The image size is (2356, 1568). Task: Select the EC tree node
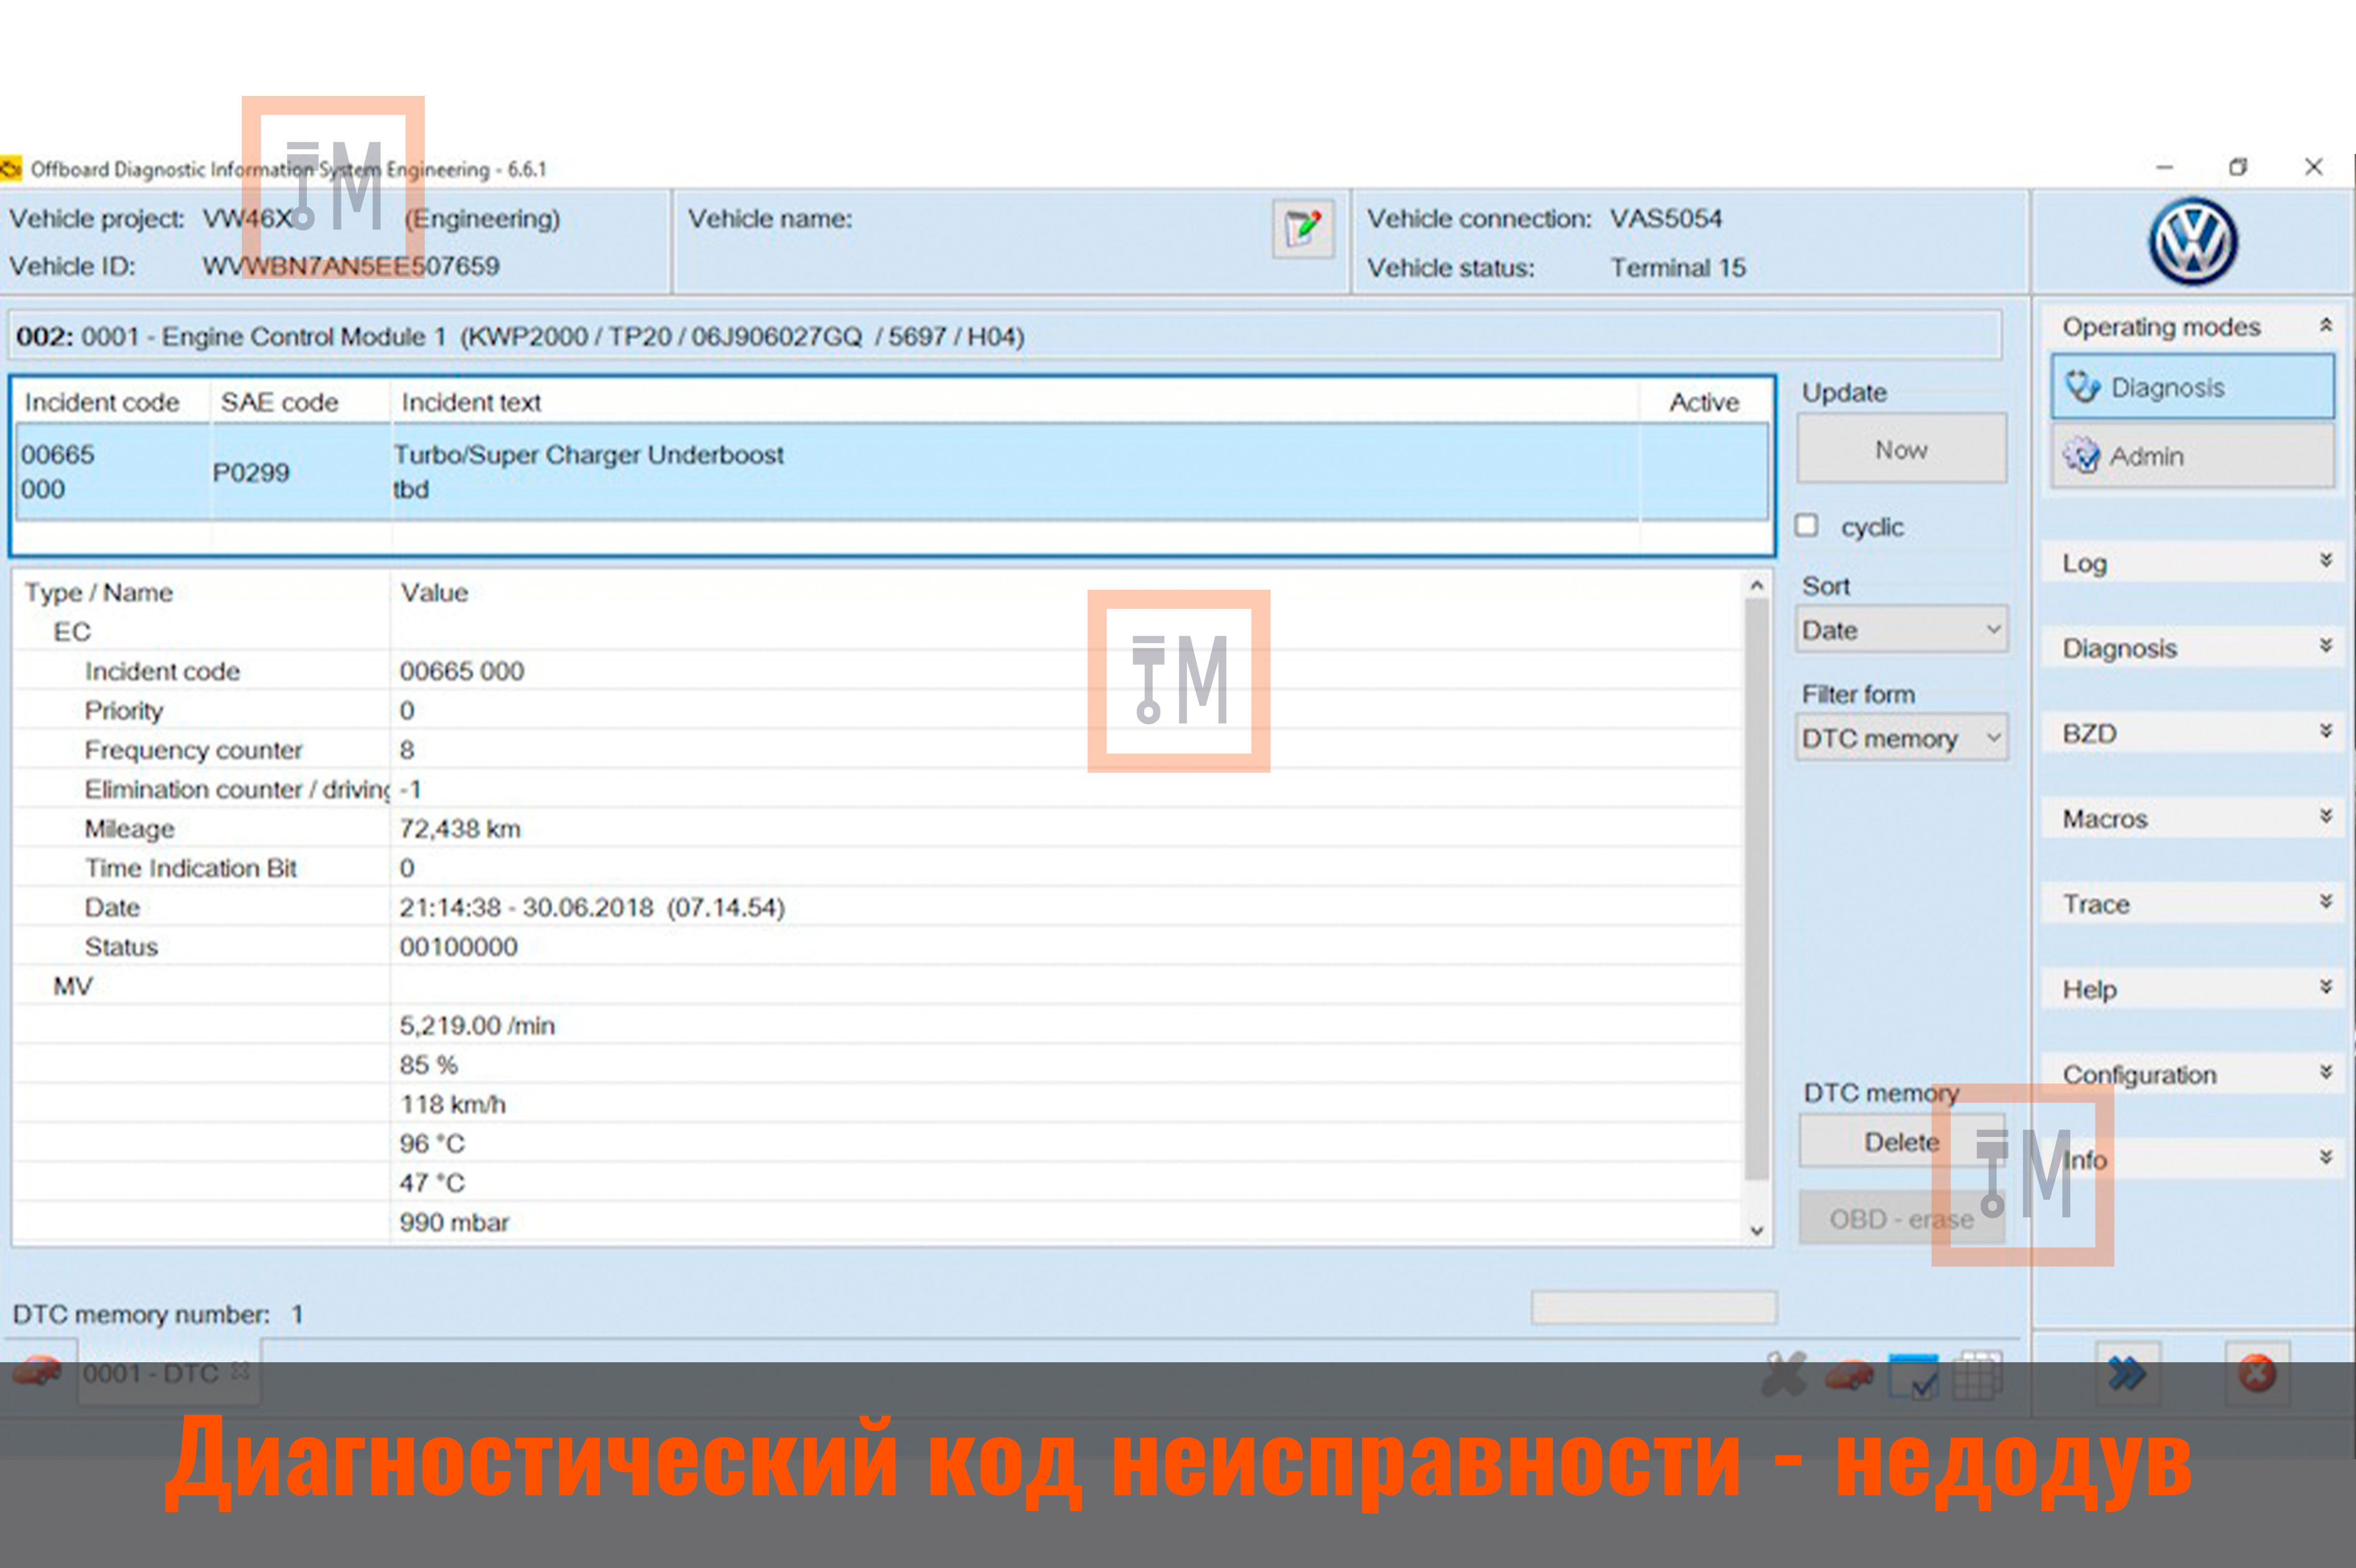[72, 632]
